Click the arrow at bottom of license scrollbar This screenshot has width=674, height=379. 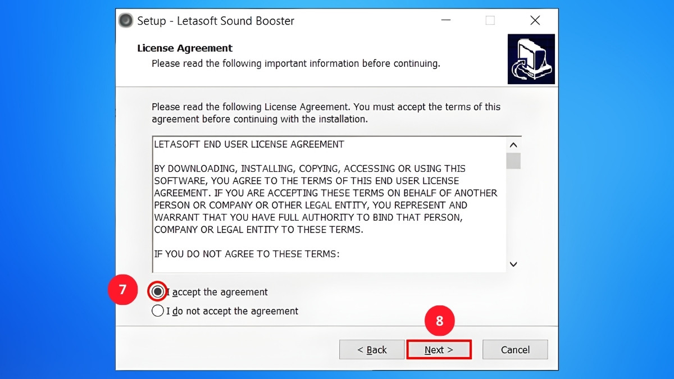click(513, 264)
